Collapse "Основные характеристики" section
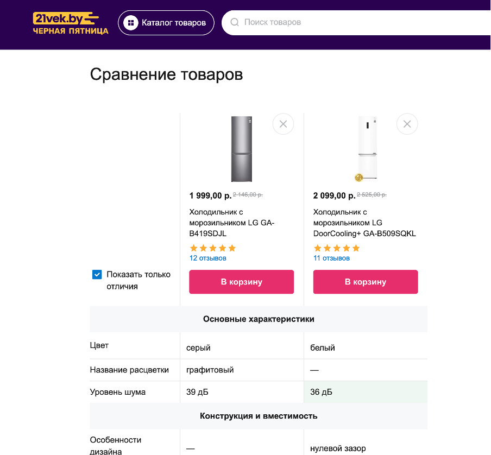Screen dimensions: 491x455 coord(259,319)
